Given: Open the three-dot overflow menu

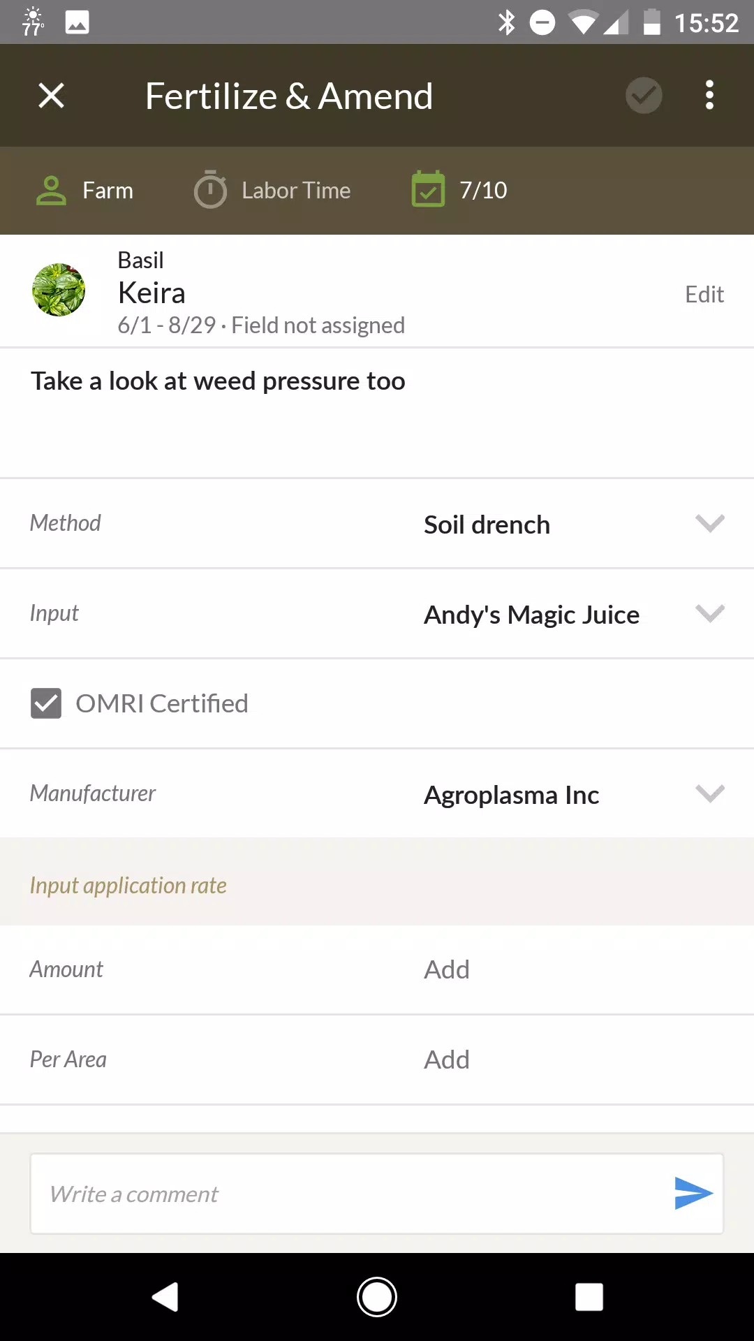Looking at the screenshot, I should pyautogui.click(x=709, y=96).
